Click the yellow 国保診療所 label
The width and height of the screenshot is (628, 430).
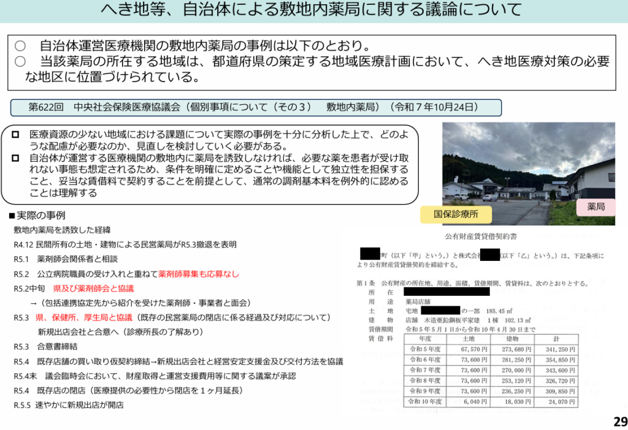[x=456, y=215]
